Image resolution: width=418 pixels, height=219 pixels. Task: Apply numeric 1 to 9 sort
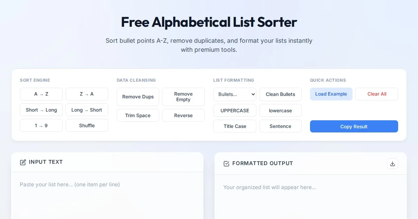tap(41, 125)
